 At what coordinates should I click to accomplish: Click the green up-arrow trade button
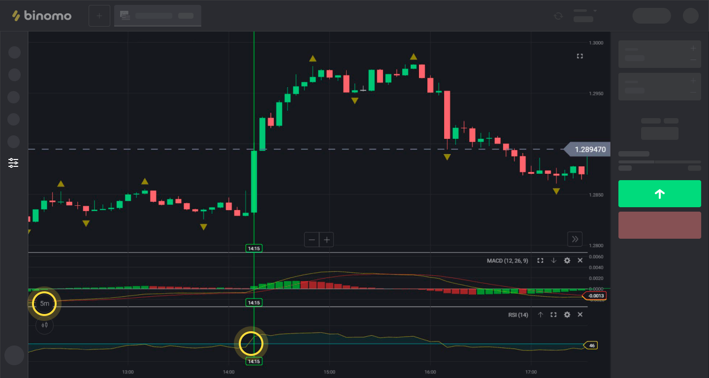[x=659, y=194]
